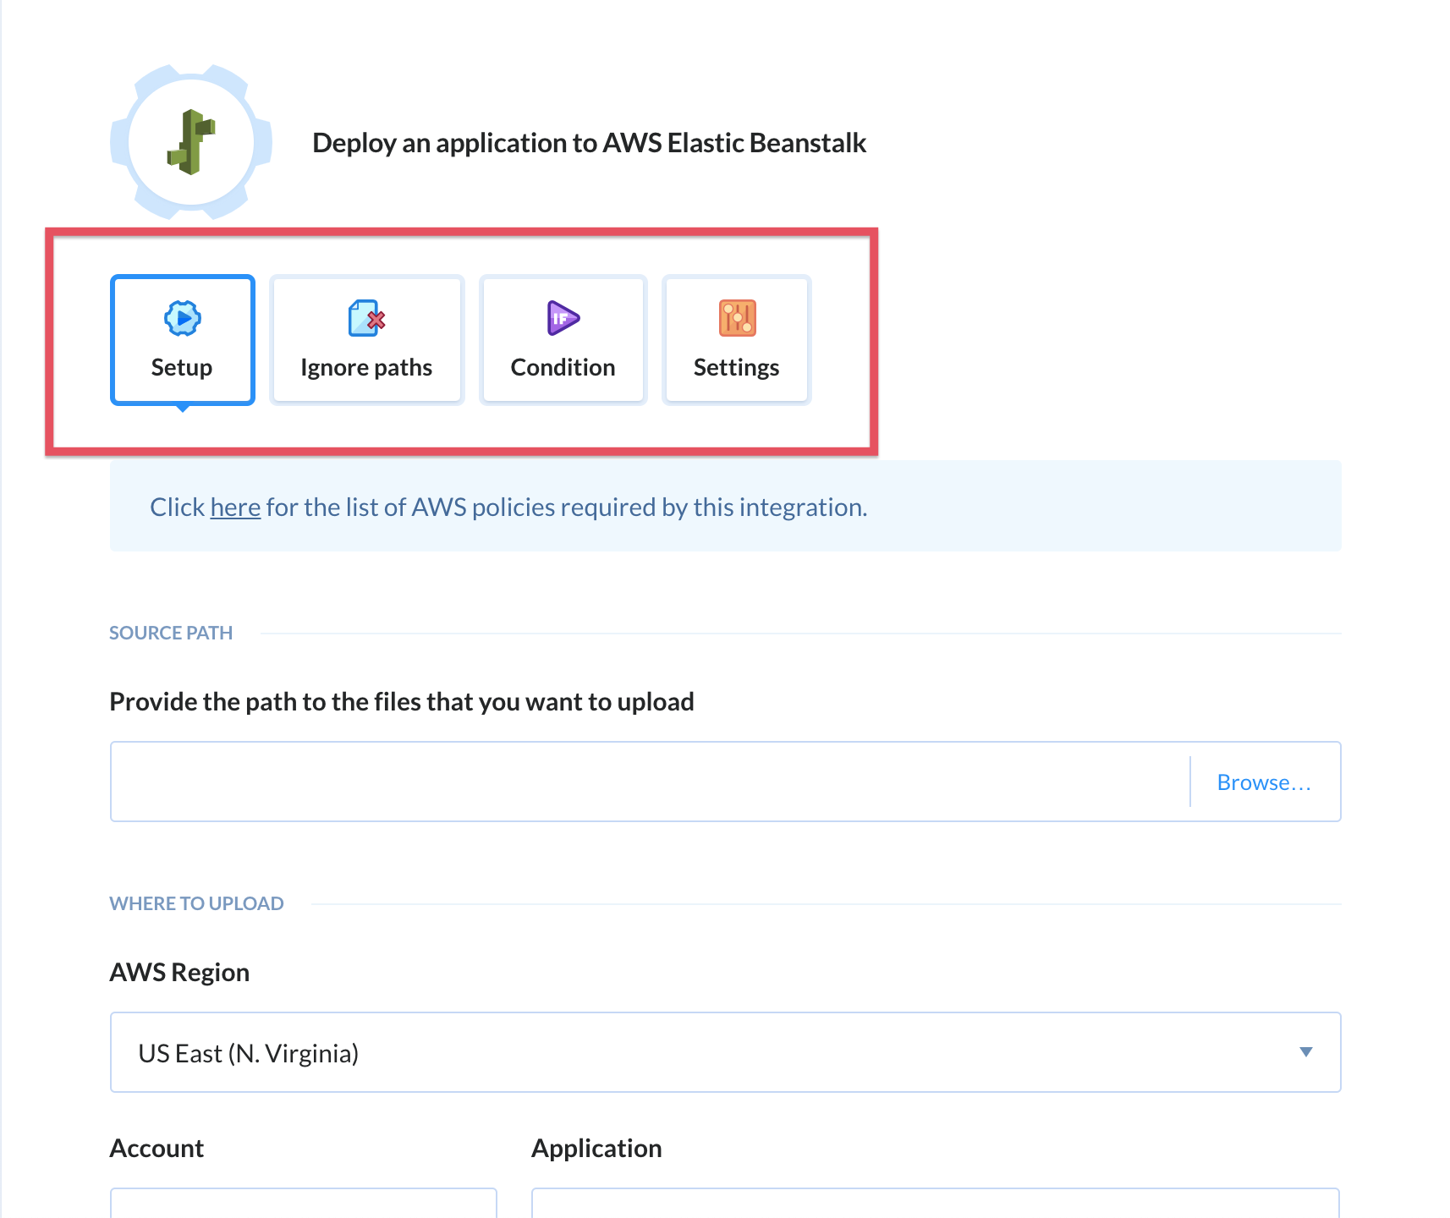Click the Application label
This screenshot has width=1450, height=1218.
click(596, 1149)
